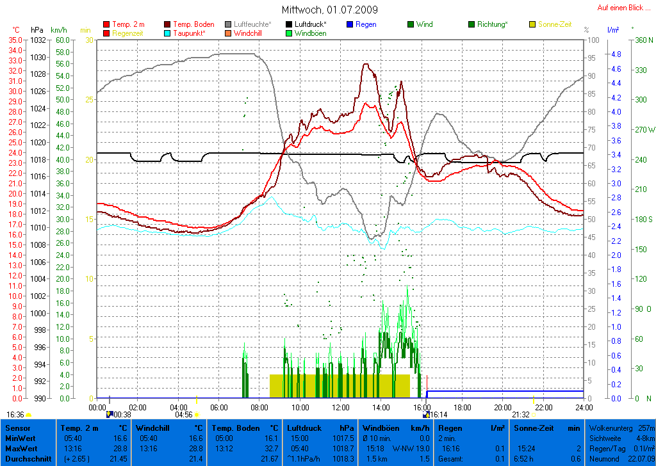Click the moon marker at 00:38
Viewport: 656px width, 466px height.
click(x=110, y=414)
